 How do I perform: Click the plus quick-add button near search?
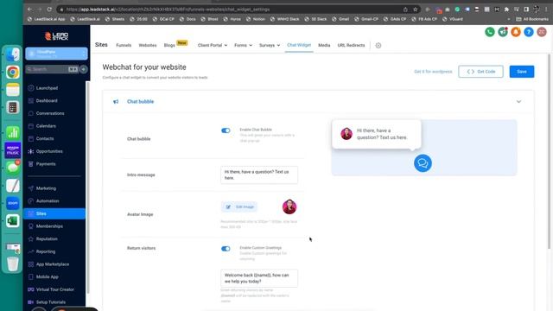coord(84,69)
